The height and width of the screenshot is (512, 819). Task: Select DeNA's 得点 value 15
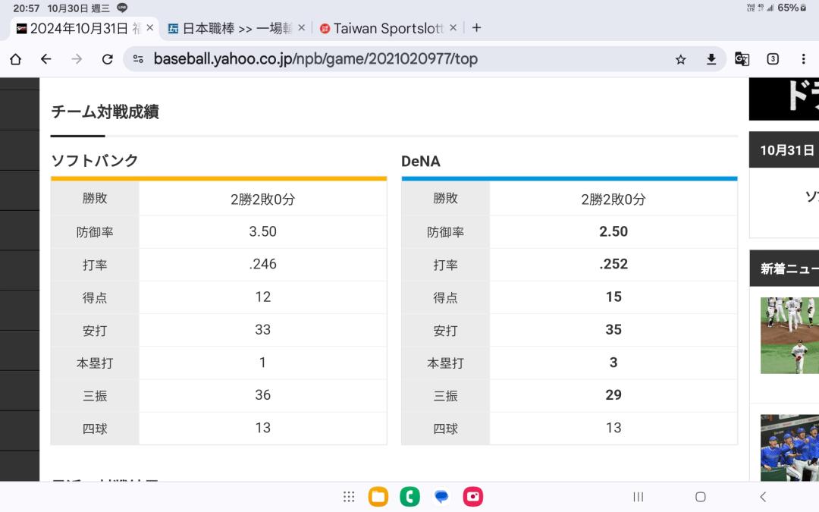[x=613, y=297]
